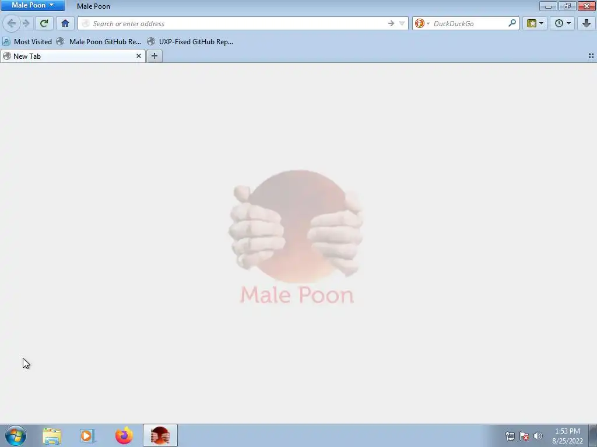Launch Windows Explorer from the taskbar
The width and height of the screenshot is (597, 447).
[x=52, y=436]
